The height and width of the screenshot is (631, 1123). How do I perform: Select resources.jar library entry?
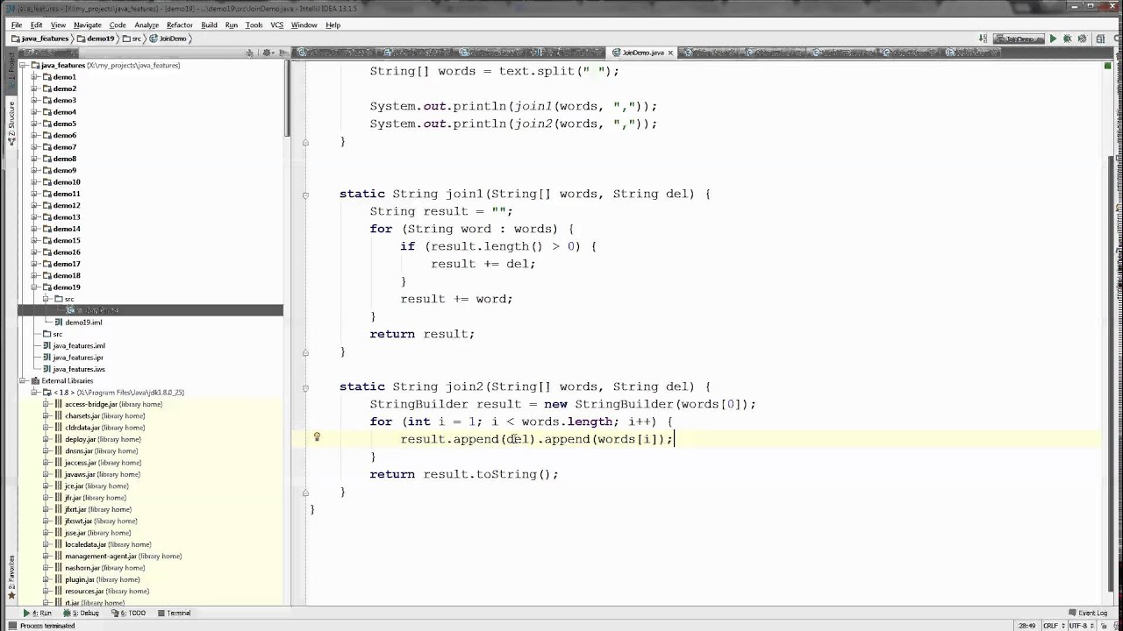[101, 592]
